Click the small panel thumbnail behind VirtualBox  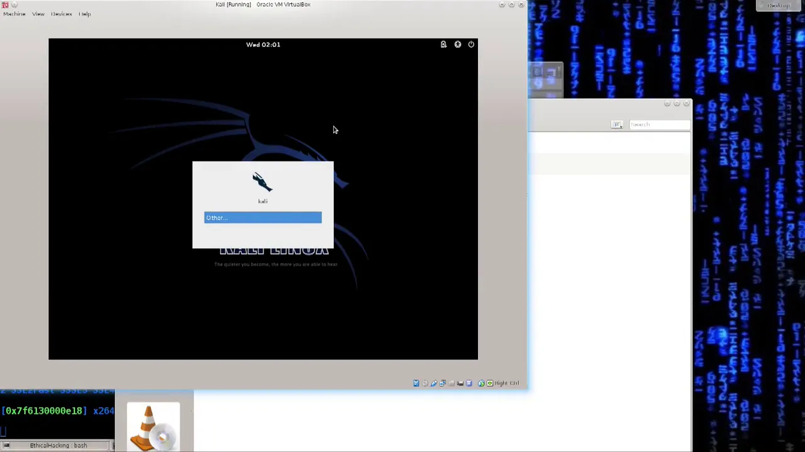545,80
